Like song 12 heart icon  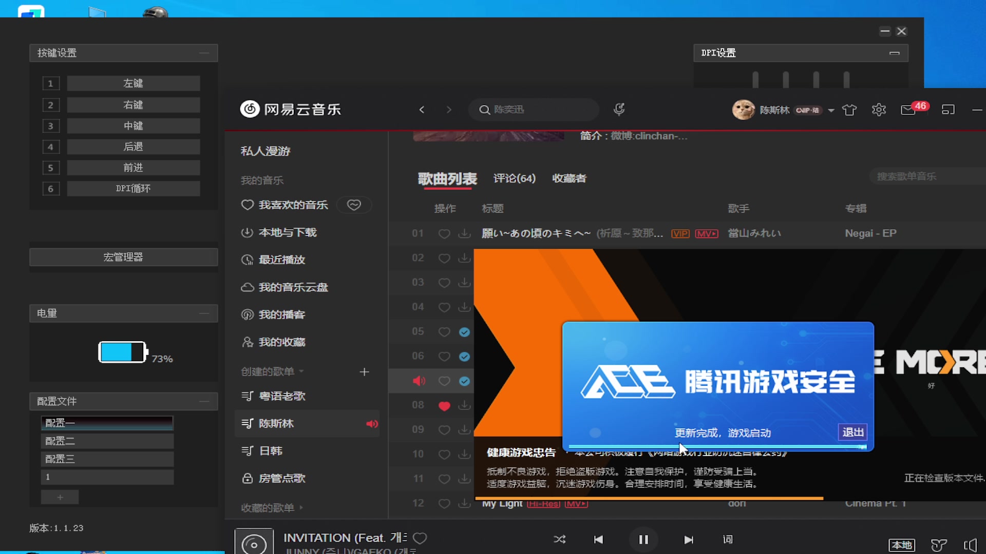tap(444, 504)
